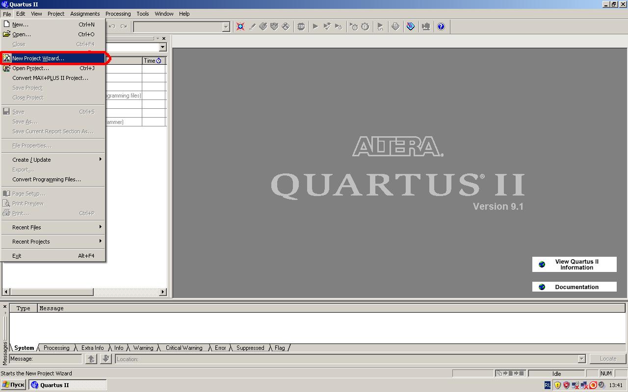Select Convert Programming Files... entry
This screenshot has height=392, width=628.
coord(53,179)
